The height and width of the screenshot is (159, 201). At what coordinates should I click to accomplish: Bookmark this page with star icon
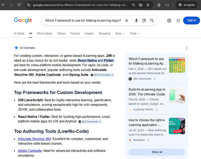[148, 5]
